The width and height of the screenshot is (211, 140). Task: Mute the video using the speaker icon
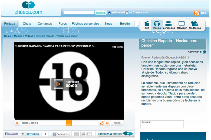[107, 123]
